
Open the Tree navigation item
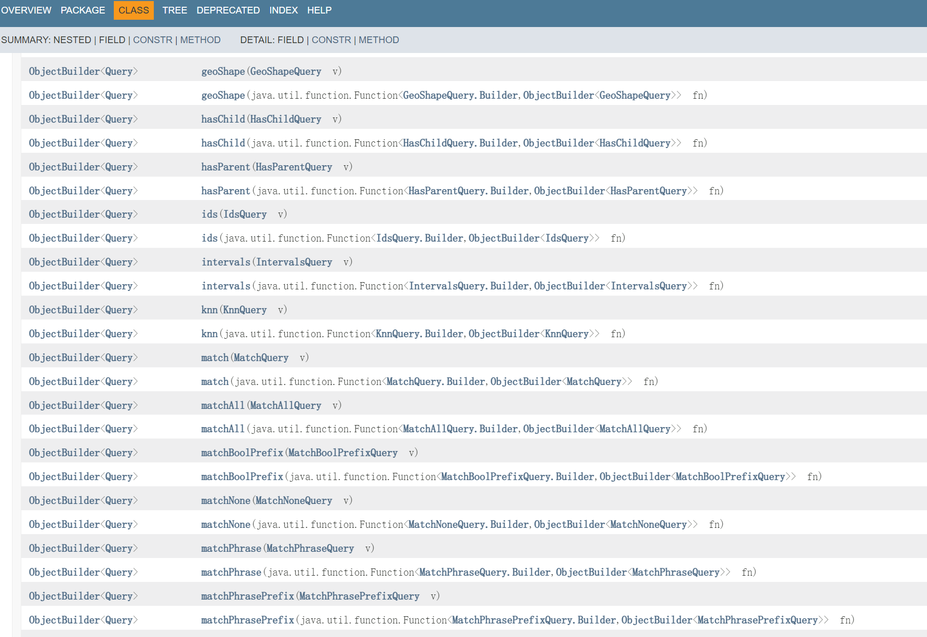coord(174,10)
